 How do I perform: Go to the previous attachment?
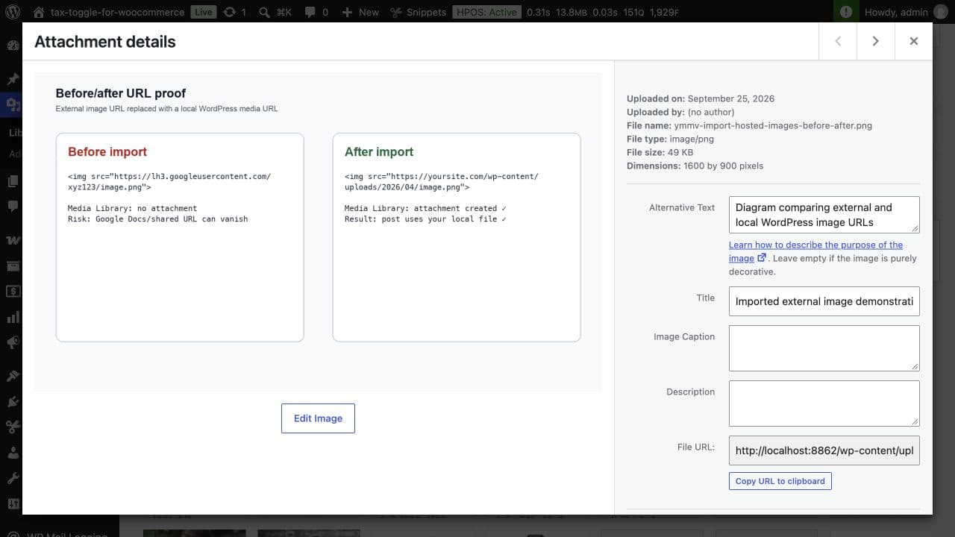tap(838, 41)
